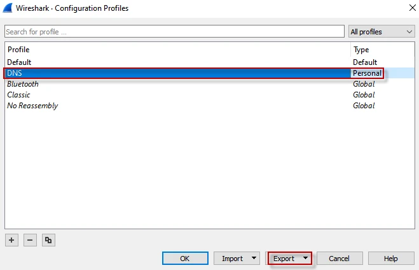
Task: Open Help for configuration profiles
Action: [391, 259]
